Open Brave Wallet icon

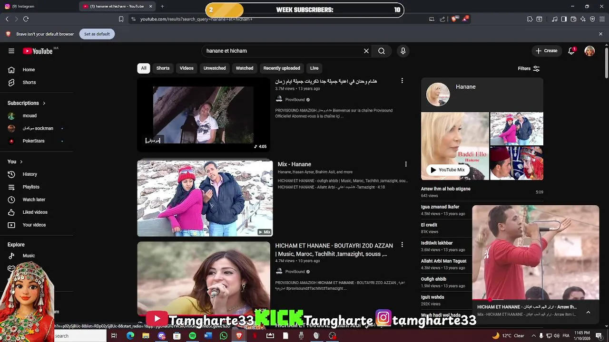point(573,19)
